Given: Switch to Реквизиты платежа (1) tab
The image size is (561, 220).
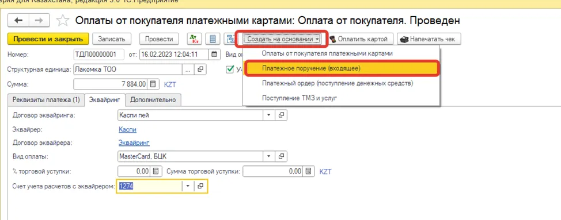Looking at the screenshot, I should (x=46, y=100).
